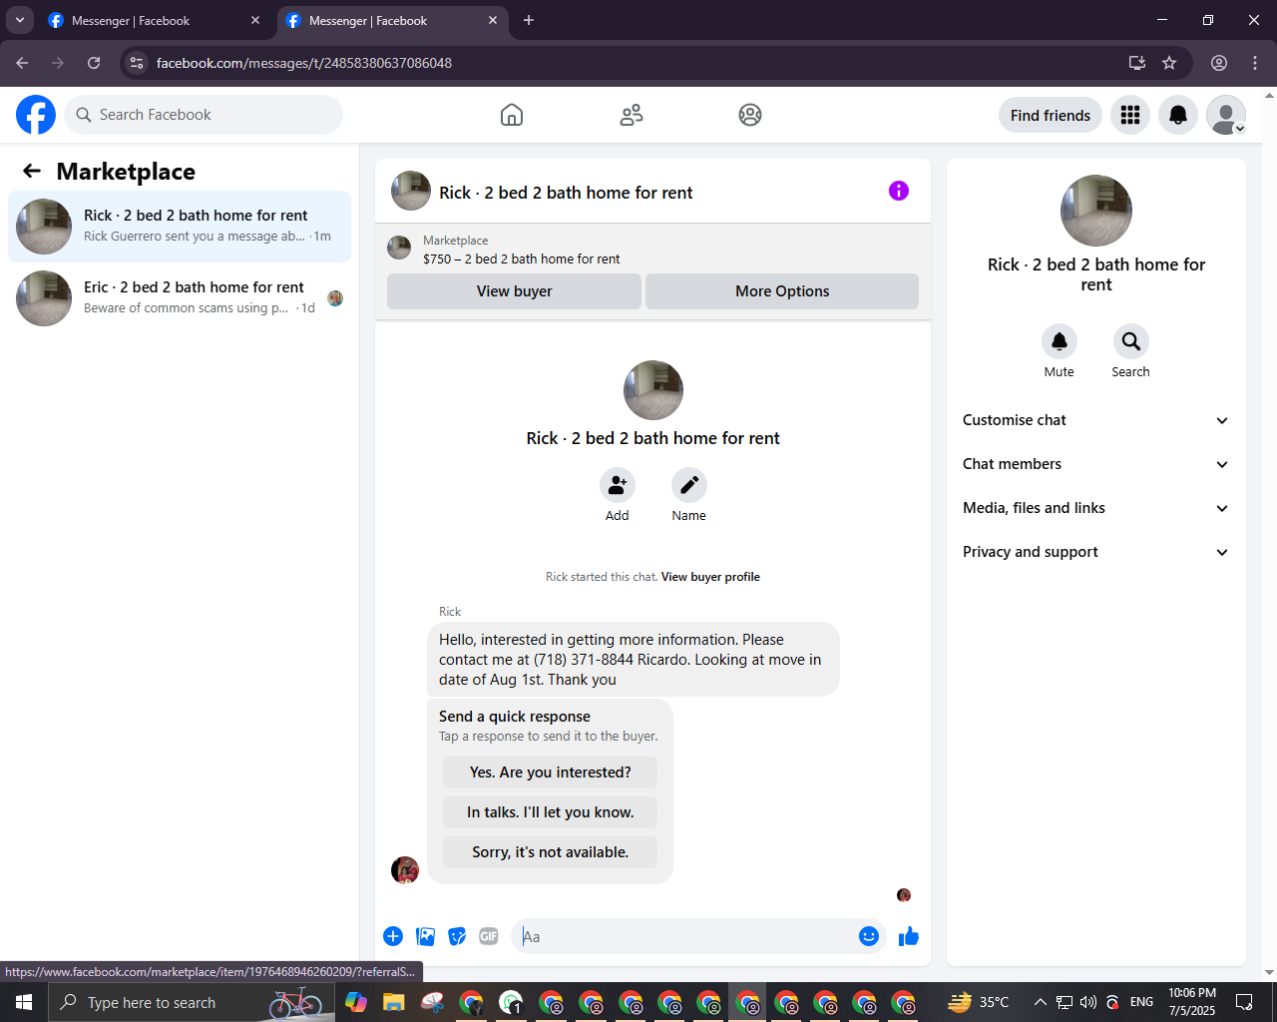Bookmark this page star icon

coord(1169,63)
